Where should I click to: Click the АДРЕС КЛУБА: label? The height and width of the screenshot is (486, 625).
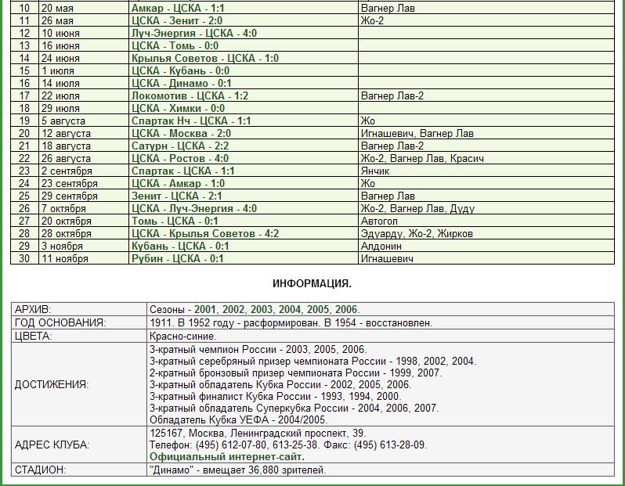click(x=52, y=445)
